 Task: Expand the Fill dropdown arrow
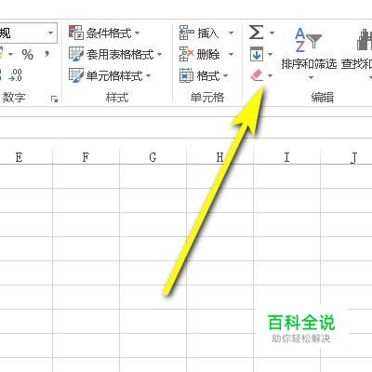coord(270,55)
